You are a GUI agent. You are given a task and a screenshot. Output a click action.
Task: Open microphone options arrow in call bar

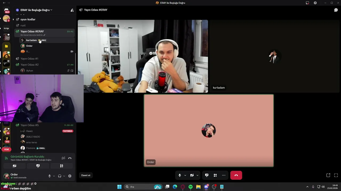[185, 175]
